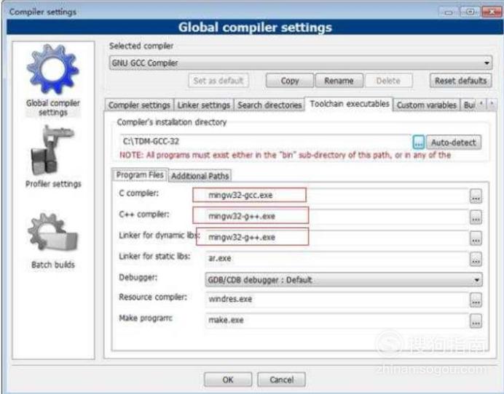Click the Delete compiler button
Screen dimensions: 504x394
tap(388, 81)
